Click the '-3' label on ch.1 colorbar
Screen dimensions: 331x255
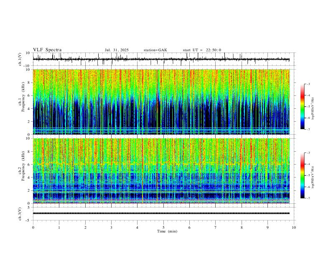click(308, 84)
